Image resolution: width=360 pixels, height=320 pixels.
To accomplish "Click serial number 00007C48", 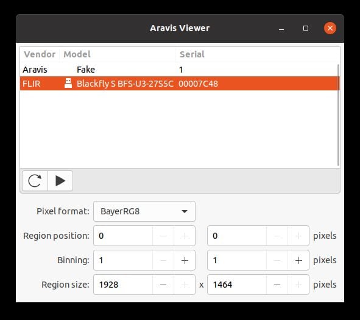I will [198, 84].
